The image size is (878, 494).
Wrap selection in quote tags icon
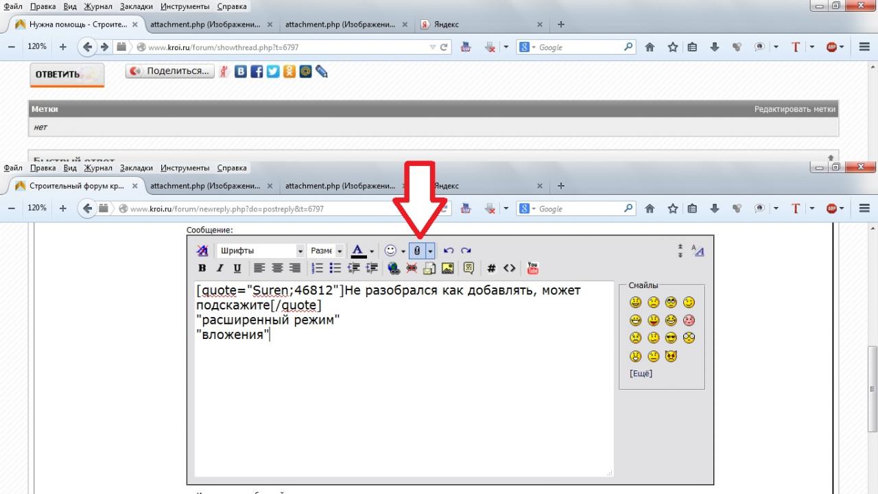(468, 268)
